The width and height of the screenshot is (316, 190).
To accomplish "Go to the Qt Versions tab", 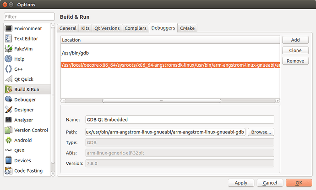I will pyautogui.click(x=107, y=28).
